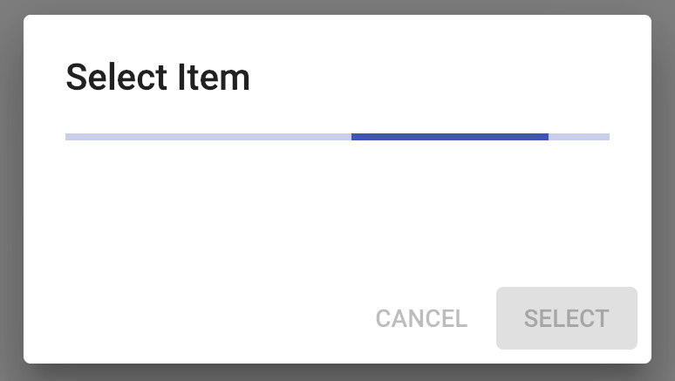Click the light track left of the loading indicator
The height and width of the screenshot is (381, 675).
tap(208, 137)
